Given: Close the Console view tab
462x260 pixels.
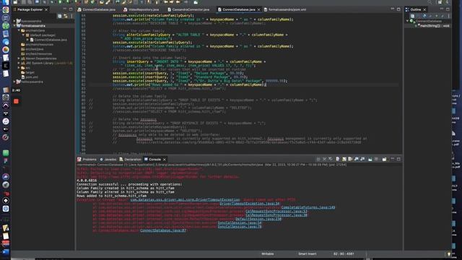Looking at the screenshot, I should coord(165,160).
